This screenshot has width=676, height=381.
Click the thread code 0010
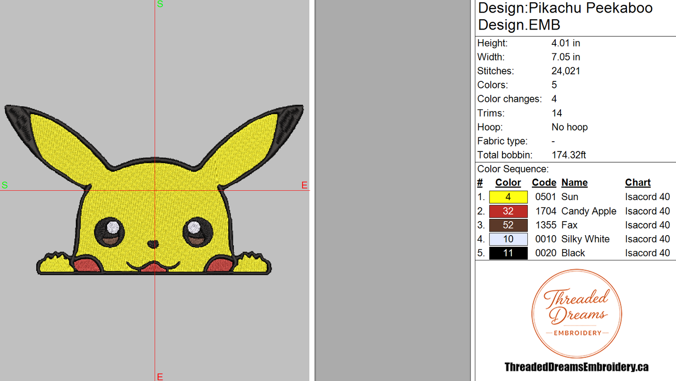click(545, 239)
